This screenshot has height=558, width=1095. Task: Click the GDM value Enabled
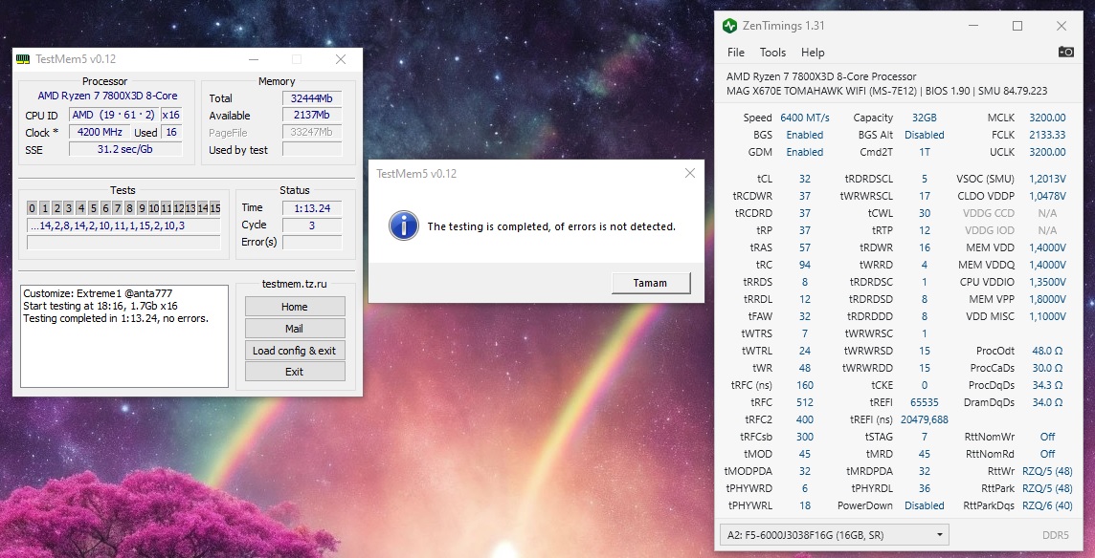(x=805, y=151)
